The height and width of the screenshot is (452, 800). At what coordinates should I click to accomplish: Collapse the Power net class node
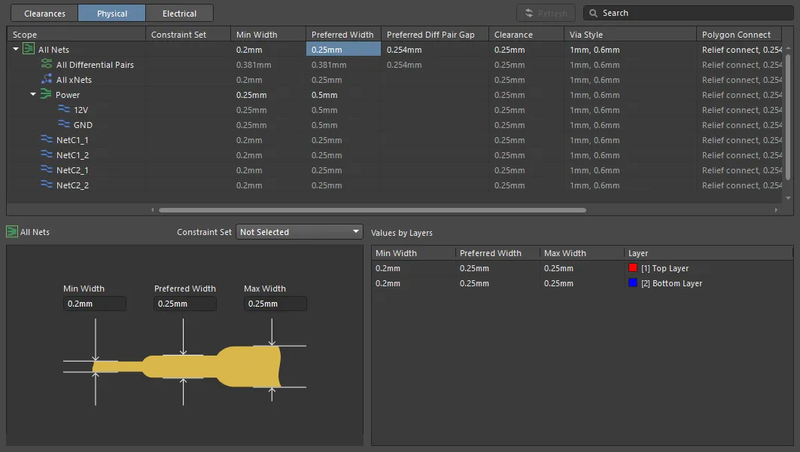(33, 94)
